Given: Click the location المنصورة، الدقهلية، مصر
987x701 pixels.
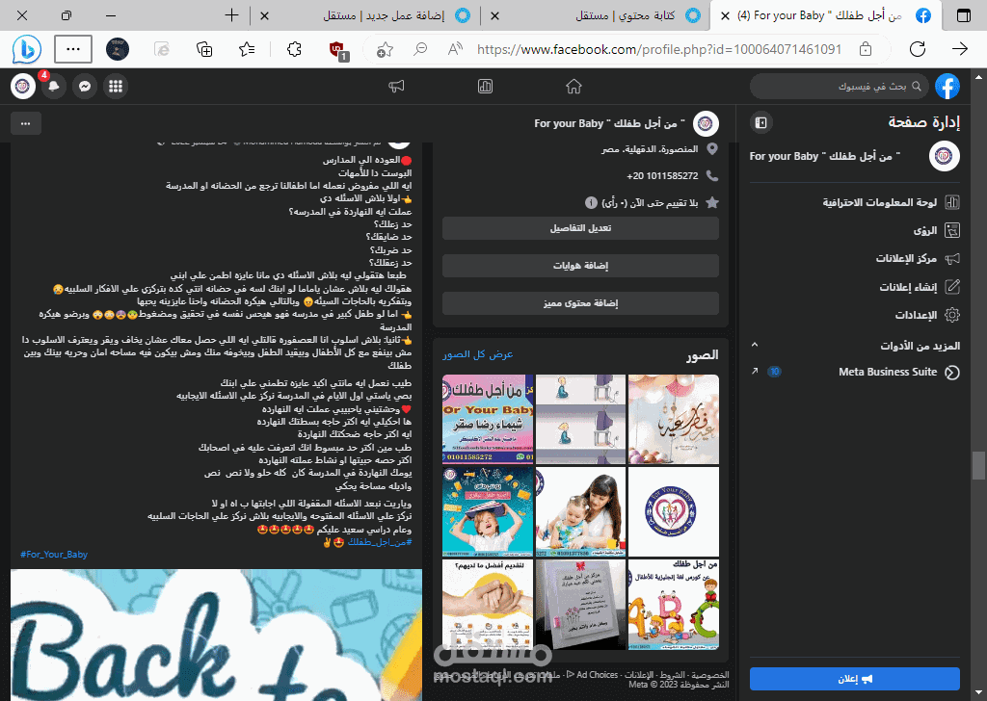Looking at the screenshot, I should point(650,149).
